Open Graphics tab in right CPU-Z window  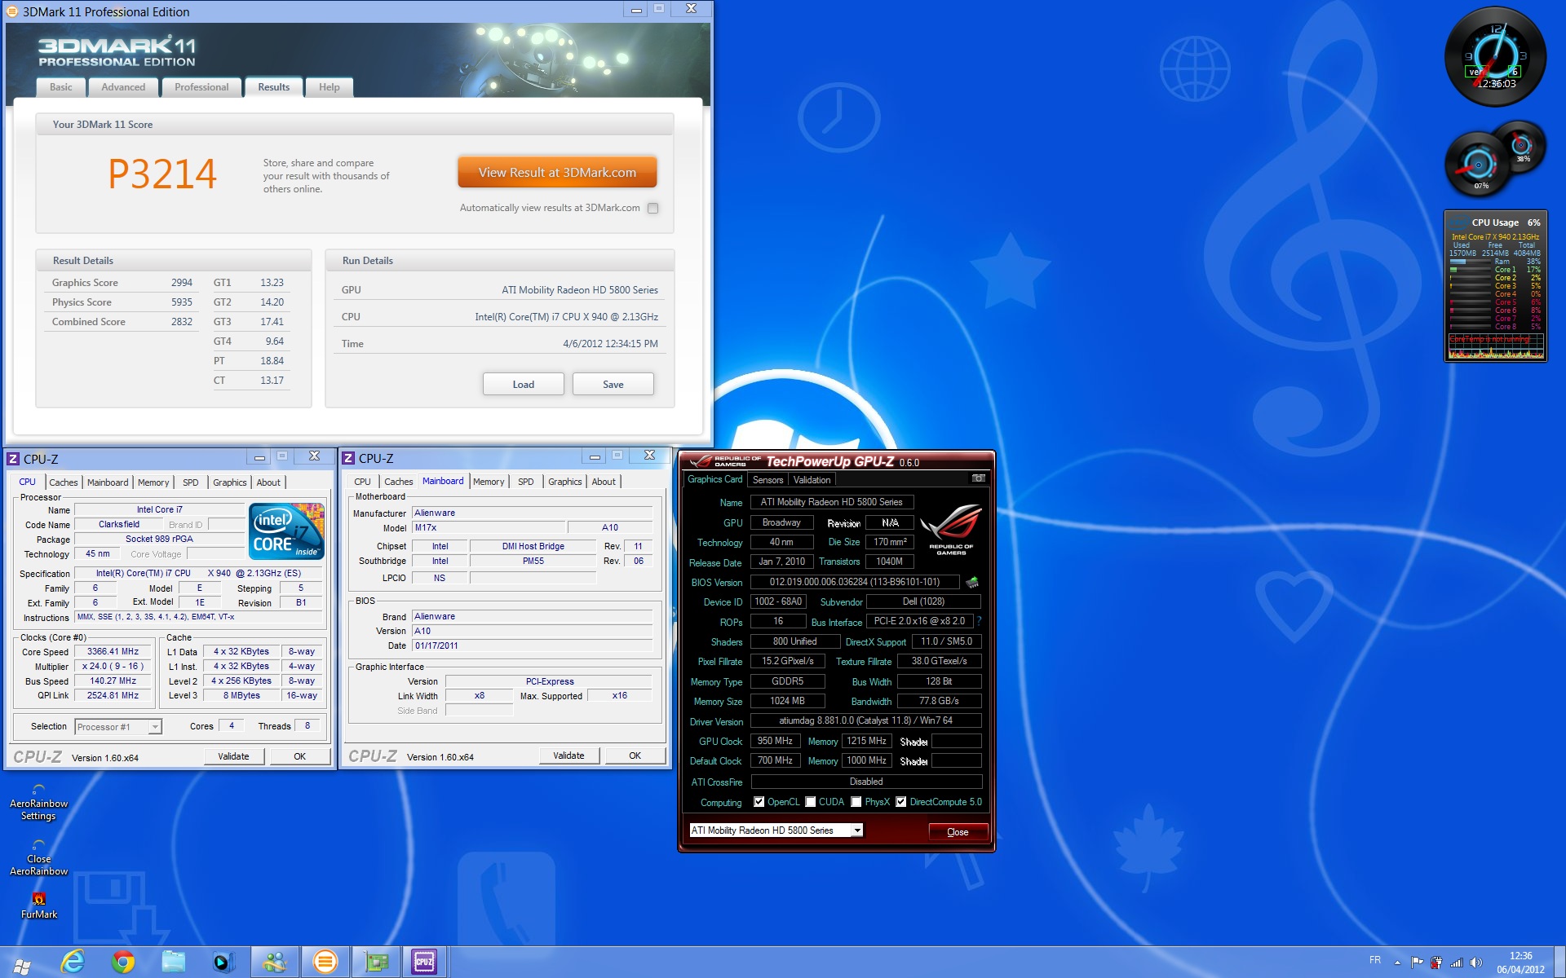[564, 482]
